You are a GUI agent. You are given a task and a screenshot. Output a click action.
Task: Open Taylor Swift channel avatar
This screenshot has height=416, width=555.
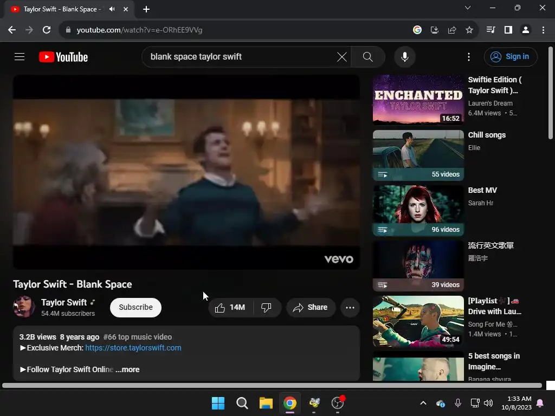click(x=24, y=307)
